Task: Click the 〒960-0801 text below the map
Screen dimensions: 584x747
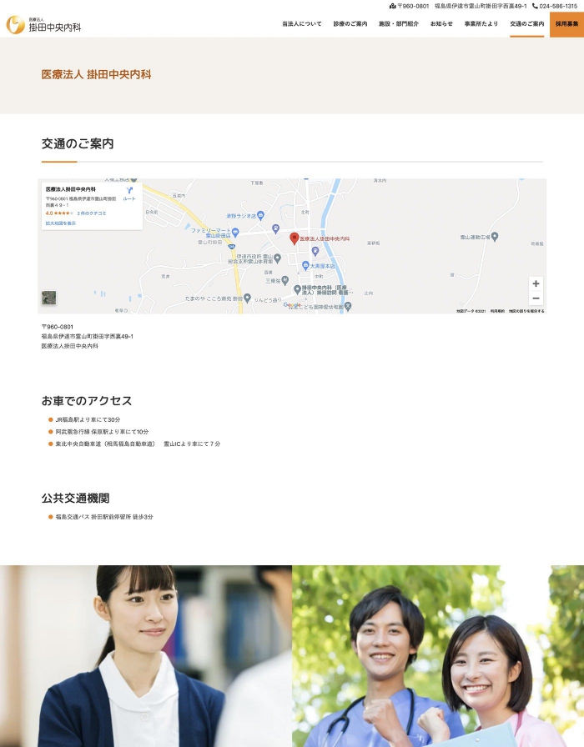Action: [x=58, y=327]
